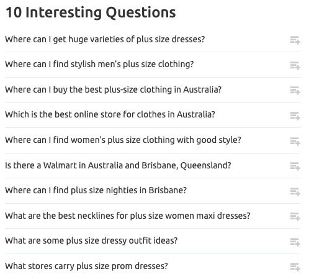309x279 pixels.
Task: Select question about best online store in Australia
Action: (110, 114)
